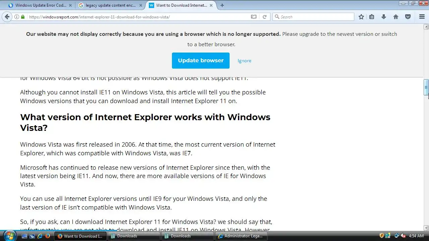Open site information (i) icon in address bar
This screenshot has height=241, width=429.
tap(17, 17)
